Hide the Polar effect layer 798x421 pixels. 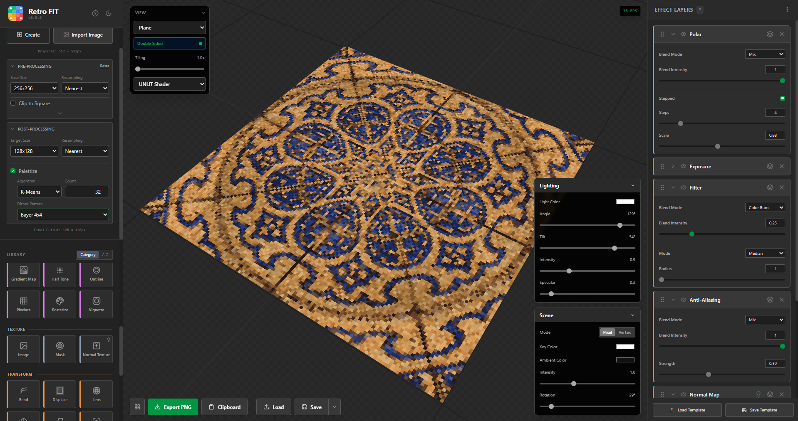point(683,34)
